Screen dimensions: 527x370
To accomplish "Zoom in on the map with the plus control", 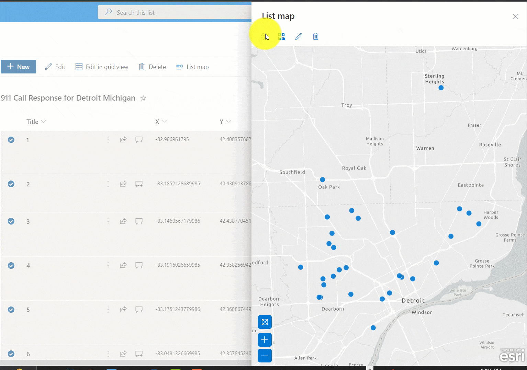I will point(265,339).
